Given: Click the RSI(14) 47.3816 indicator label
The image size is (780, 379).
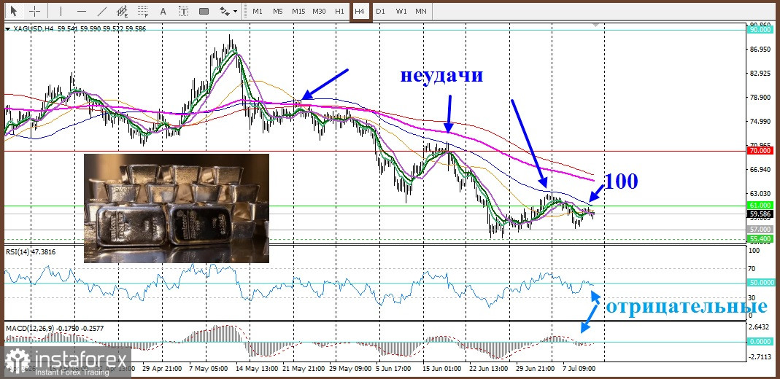Looking at the screenshot, I should 31,252.
